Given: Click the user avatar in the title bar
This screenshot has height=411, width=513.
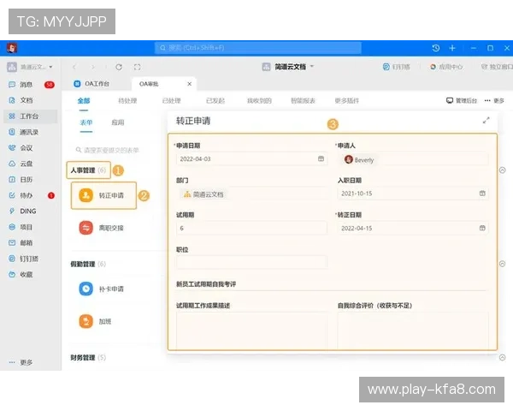Looking at the screenshot, I should click(12, 48).
